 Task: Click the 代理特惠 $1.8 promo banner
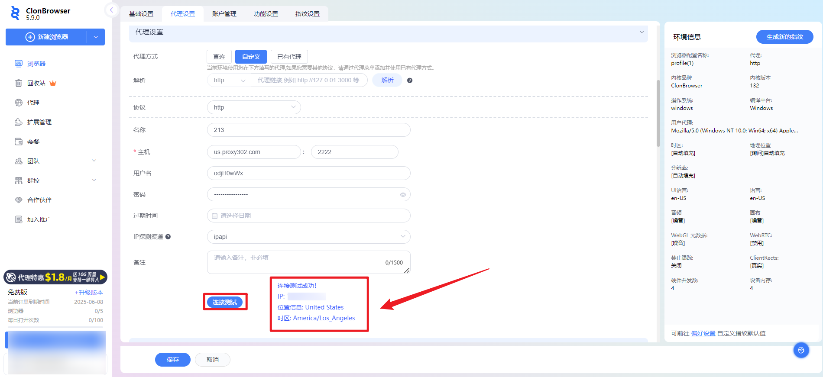pyautogui.click(x=55, y=277)
